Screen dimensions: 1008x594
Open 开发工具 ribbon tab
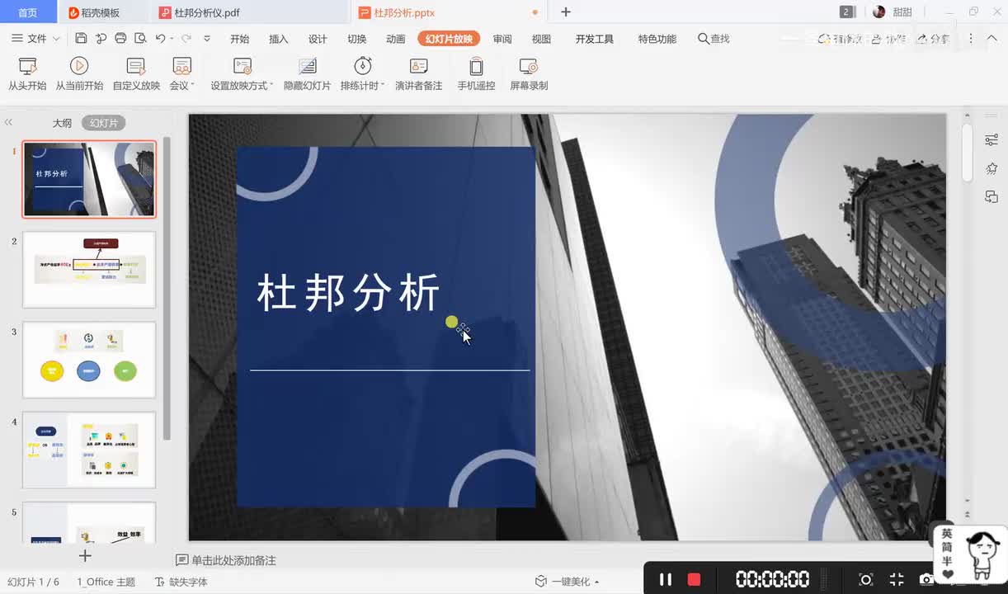[x=595, y=39]
